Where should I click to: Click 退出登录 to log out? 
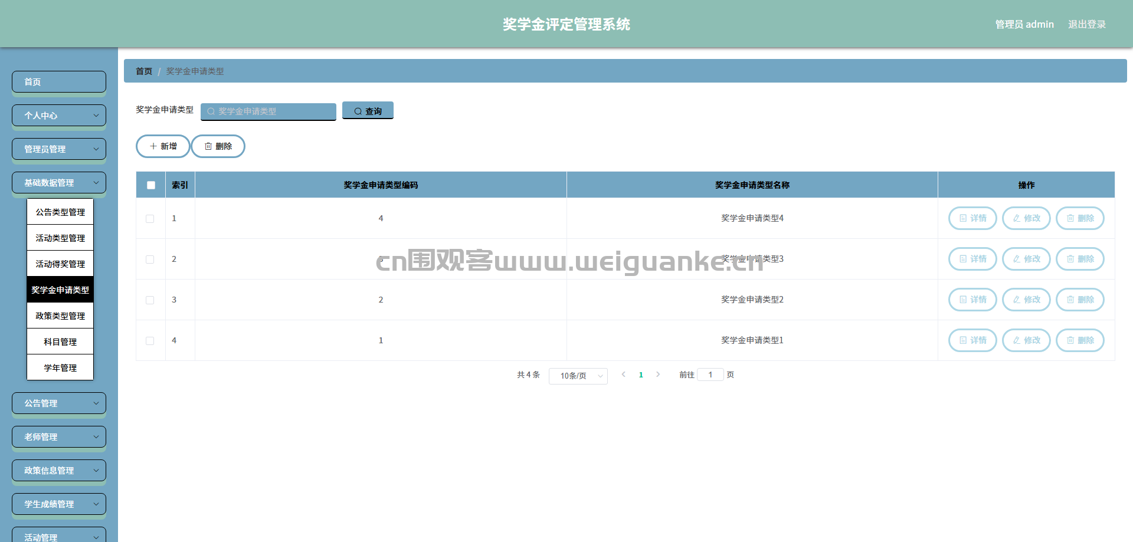click(1086, 24)
